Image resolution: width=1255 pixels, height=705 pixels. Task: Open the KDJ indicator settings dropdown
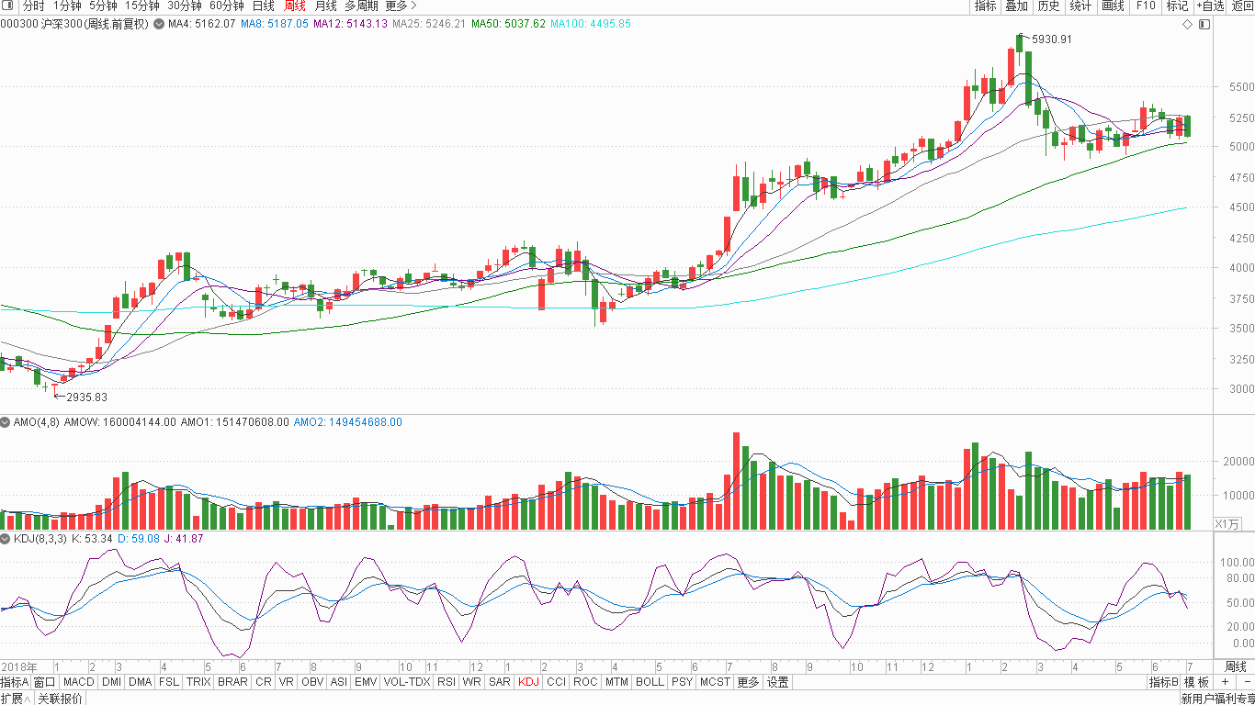(6, 539)
